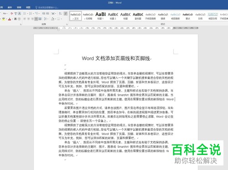228x170 pixels.
Task: Toggle Distributed alignment button
Action: (40, 19)
